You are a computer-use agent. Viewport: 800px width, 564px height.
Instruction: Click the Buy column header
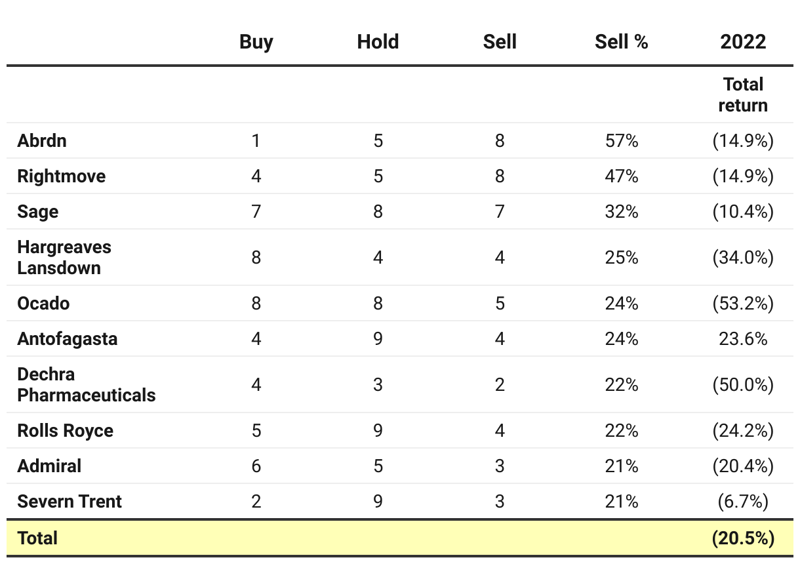pos(256,42)
